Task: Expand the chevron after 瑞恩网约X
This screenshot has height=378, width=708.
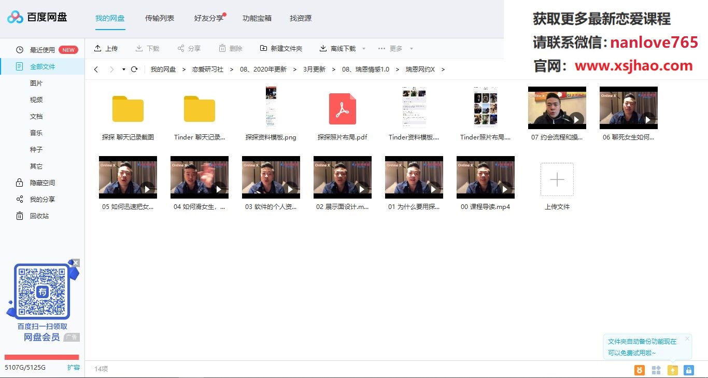Action: 443,69
